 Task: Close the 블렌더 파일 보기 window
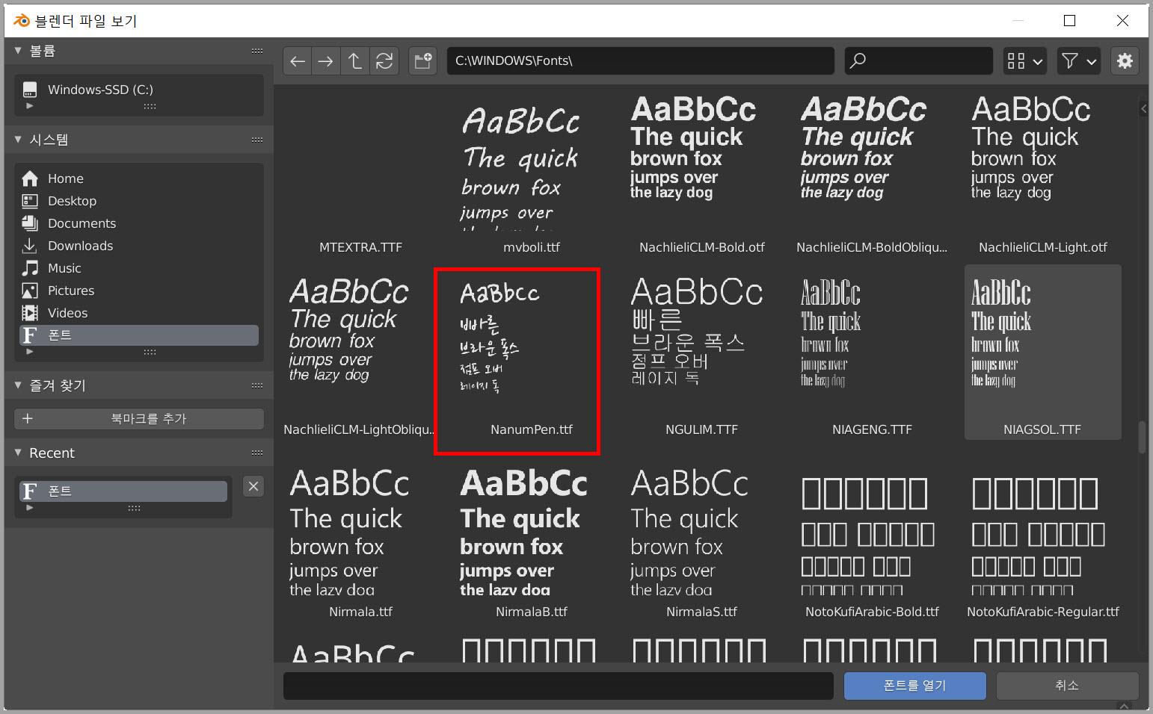(1122, 21)
